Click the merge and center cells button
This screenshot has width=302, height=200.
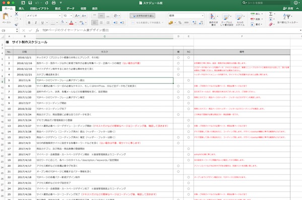(147, 23)
